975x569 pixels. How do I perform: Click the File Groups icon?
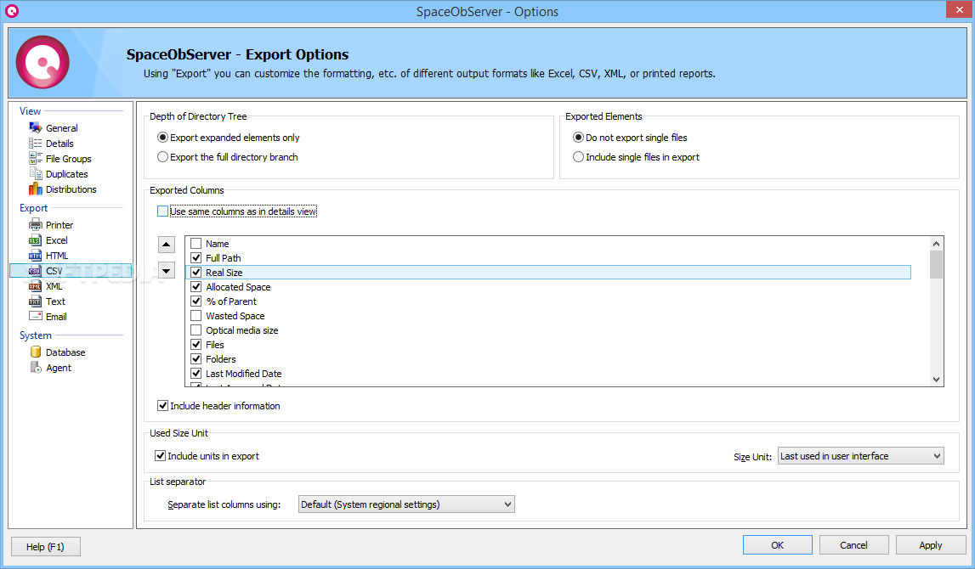click(36, 159)
